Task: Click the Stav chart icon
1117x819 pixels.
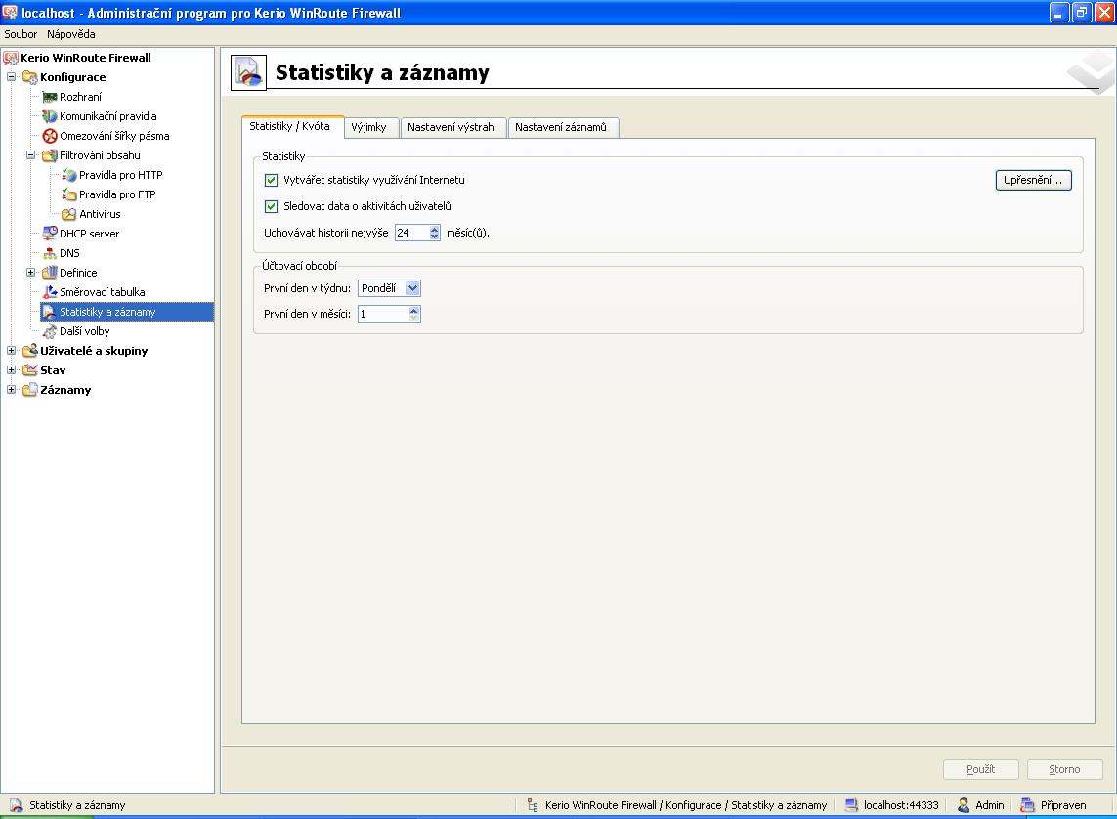Action: [30, 370]
